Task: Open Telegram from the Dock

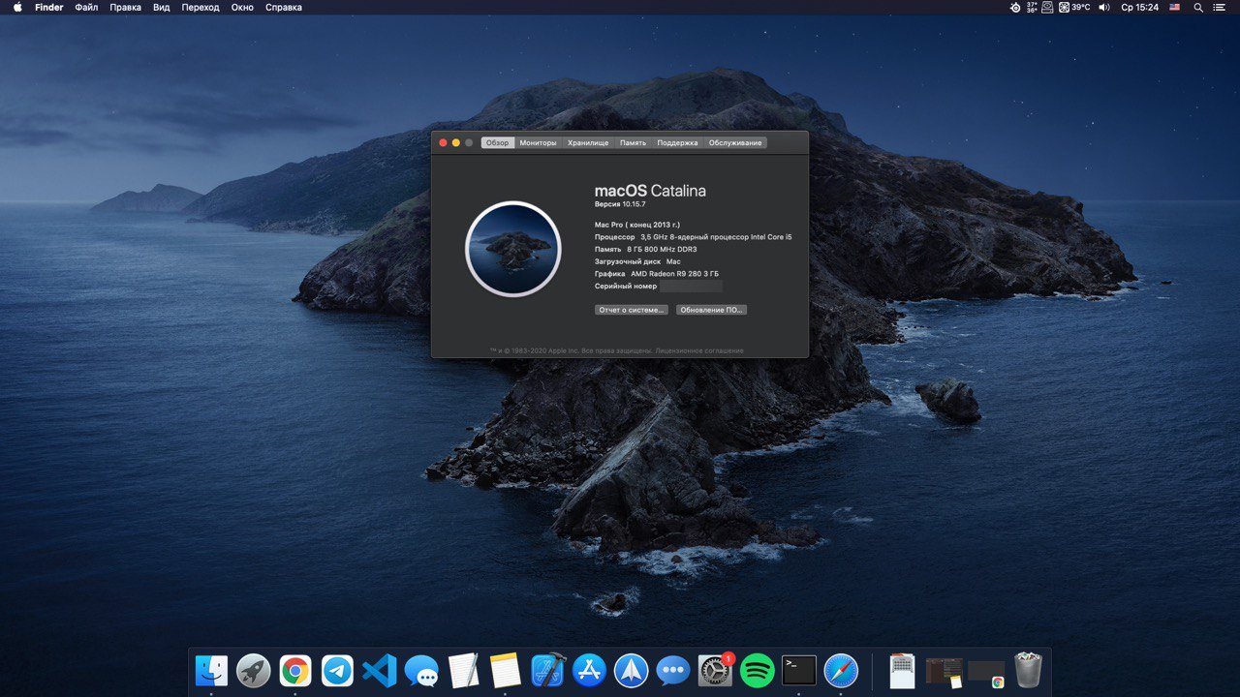Action: pyautogui.click(x=337, y=670)
